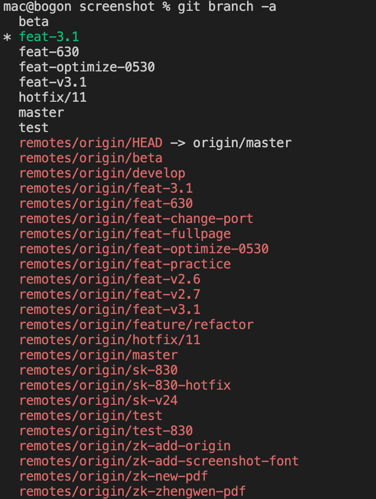Image resolution: width=376 pixels, height=499 pixels.
Task: Click remotes/origin/feat-practice branch
Action: [125, 264]
